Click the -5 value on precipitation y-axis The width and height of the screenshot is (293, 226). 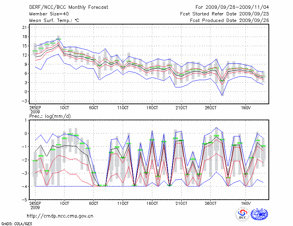coord(25,200)
